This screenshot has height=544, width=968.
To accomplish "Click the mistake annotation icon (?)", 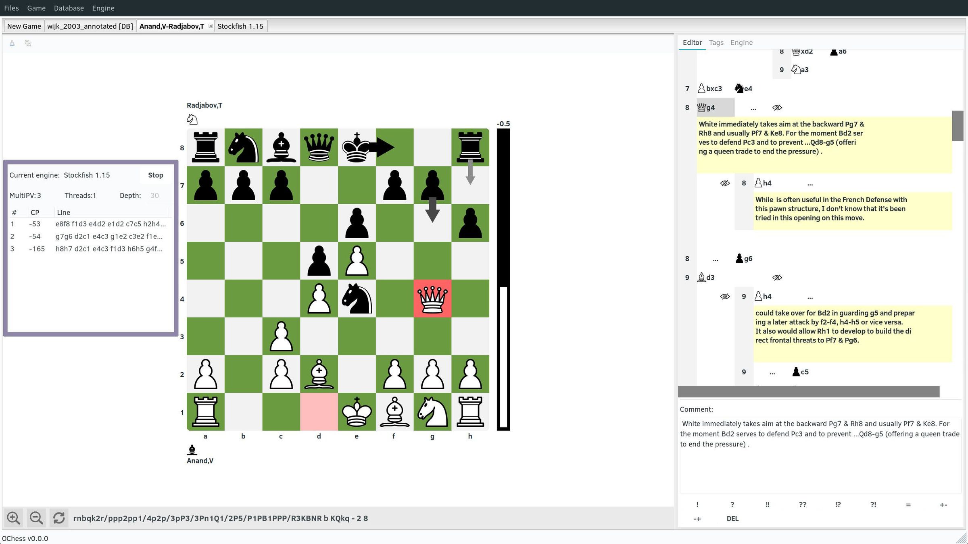I will point(731,504).
